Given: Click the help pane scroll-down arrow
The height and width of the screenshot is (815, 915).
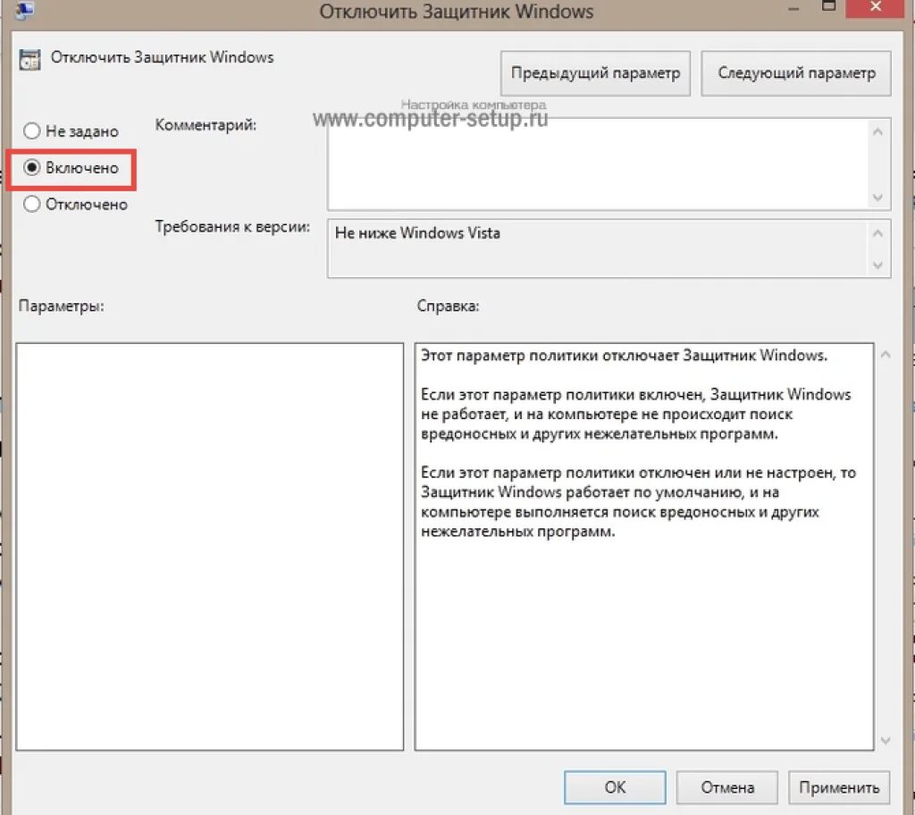Looking at the screenshot, I should click(886, 740).
